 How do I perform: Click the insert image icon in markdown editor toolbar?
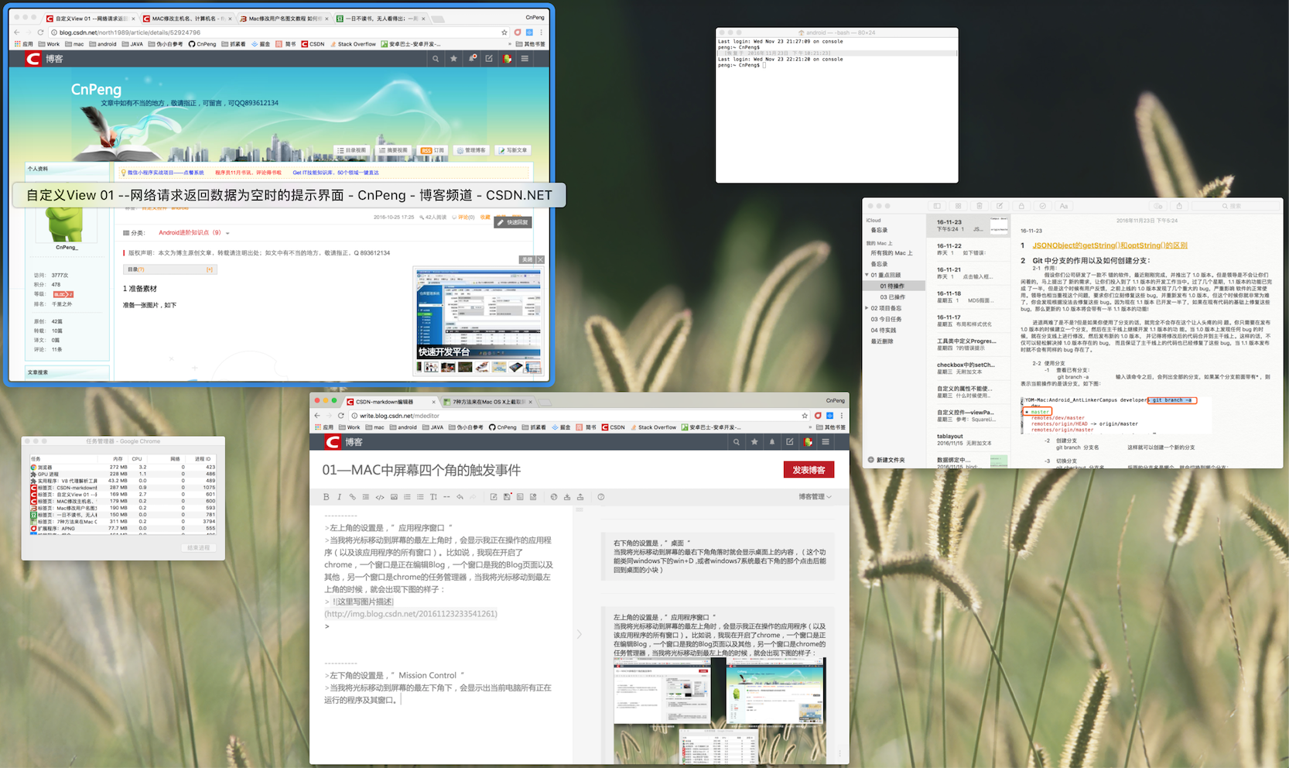coord(394,497)
